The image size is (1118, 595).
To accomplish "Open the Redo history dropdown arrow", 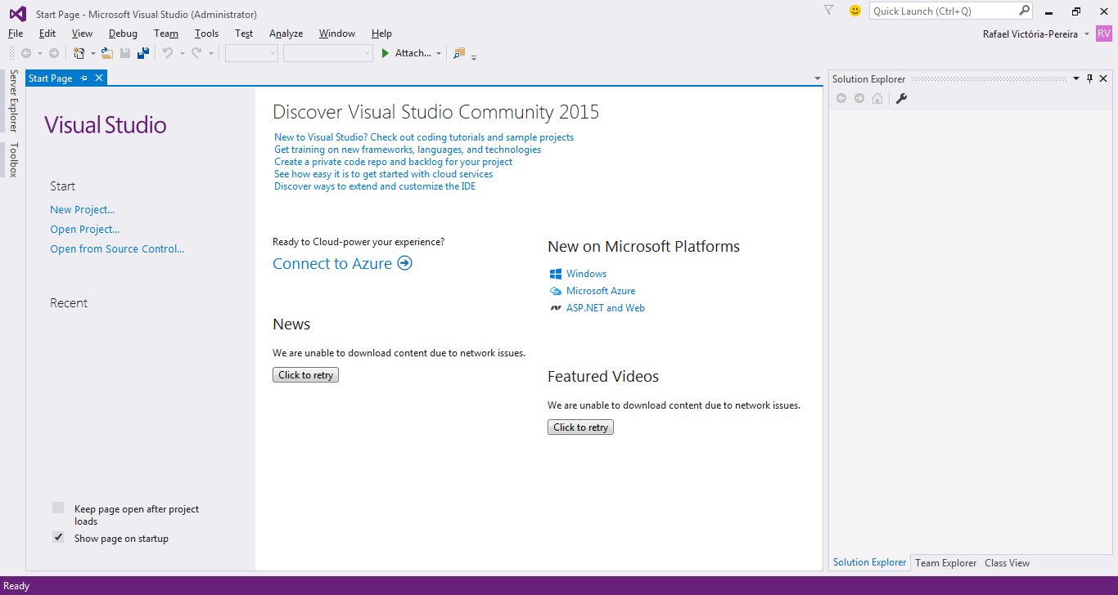I will pos(210,54).
